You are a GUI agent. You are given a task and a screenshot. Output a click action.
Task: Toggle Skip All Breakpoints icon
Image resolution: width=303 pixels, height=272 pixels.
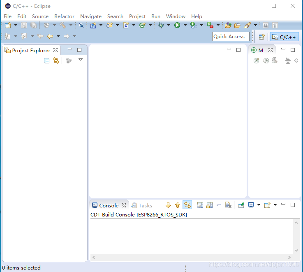tap(81, 26)
